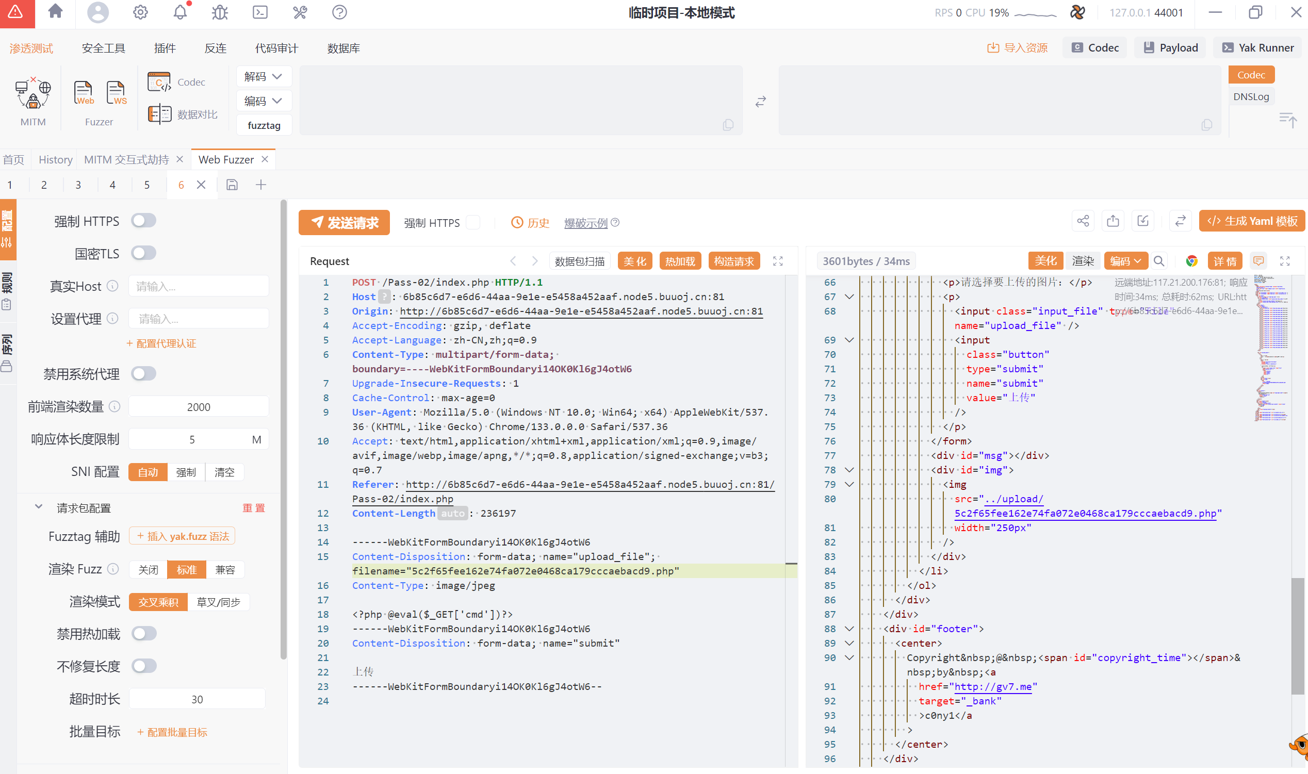The image size is (1308, 774).
Task: Enable the 国密TLS toggle
Action: pyautogui.click(x=143, y=253)
